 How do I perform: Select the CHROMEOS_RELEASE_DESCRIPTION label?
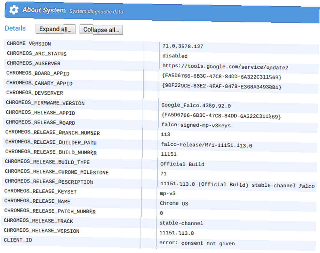[49, 181]
